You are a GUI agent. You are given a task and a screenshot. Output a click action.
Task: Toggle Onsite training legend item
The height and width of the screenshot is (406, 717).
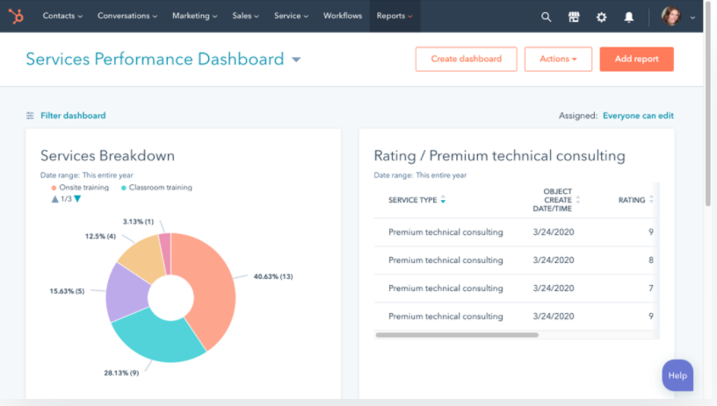tap(82, 188)
